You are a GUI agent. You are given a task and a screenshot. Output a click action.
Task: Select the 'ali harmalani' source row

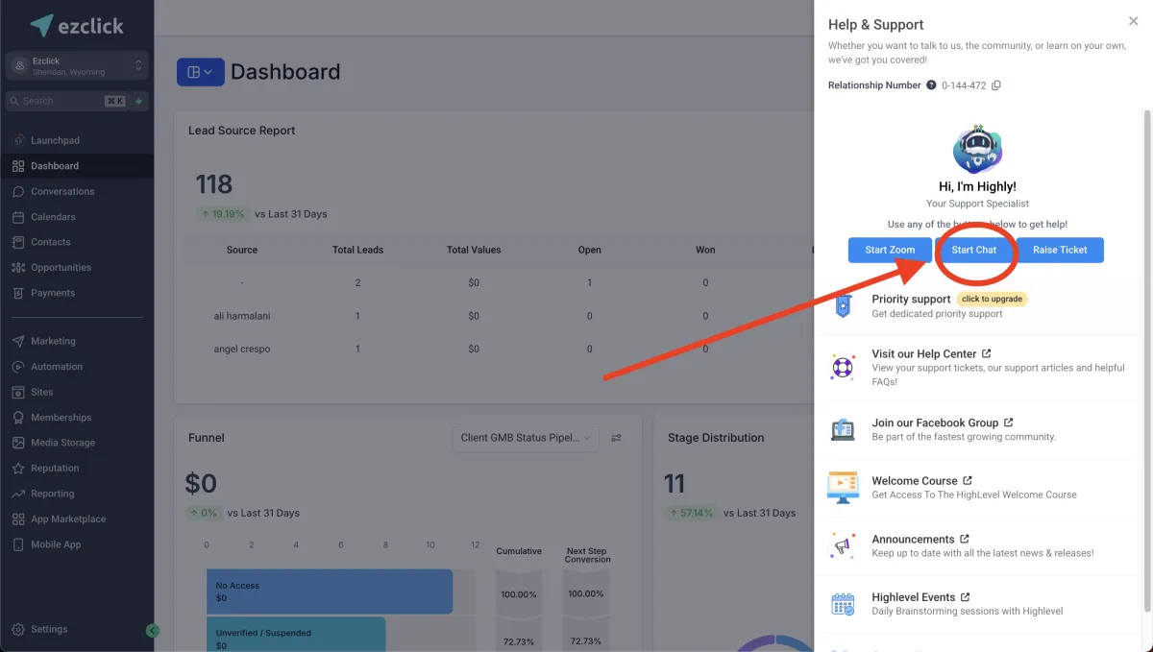click(500, 316)
